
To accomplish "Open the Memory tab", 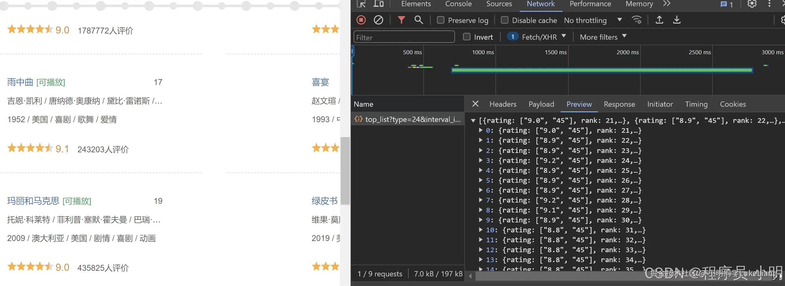I will pyautogui.click(x=639, y=4).
